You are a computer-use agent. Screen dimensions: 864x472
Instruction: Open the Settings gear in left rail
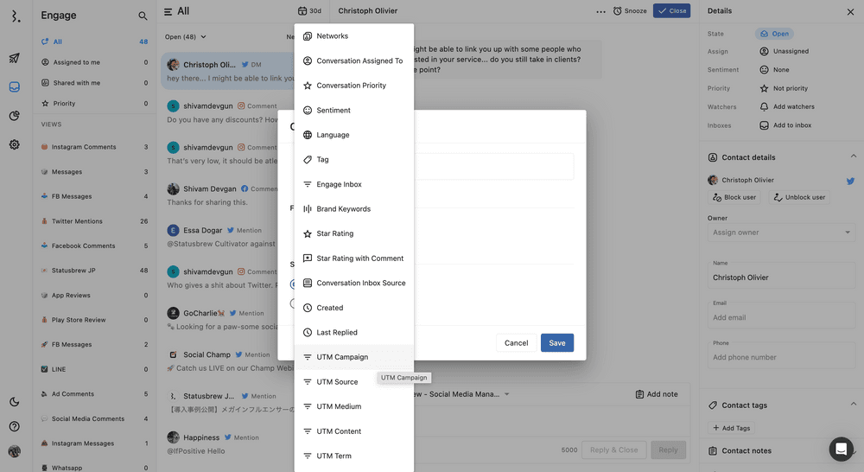click(15, 144)
